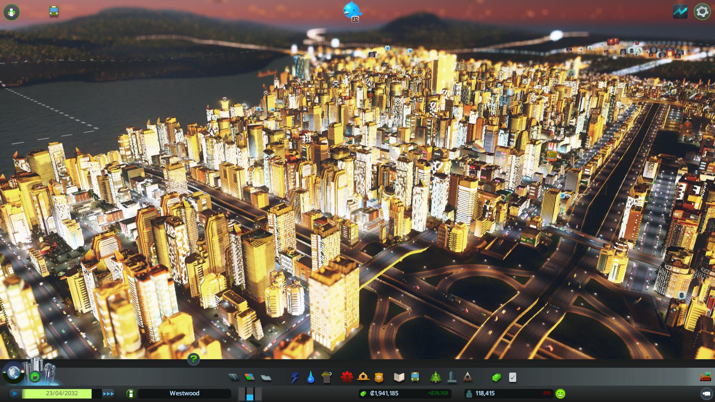
Task: Click the population change value -319
Action: (546, 393)
